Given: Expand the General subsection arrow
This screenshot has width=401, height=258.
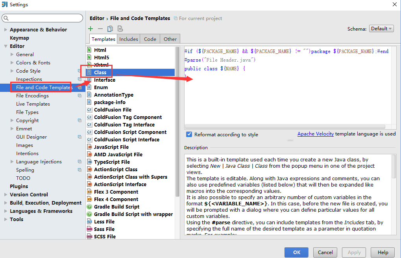Looking at the screenshot, I should tap(12, 54).
